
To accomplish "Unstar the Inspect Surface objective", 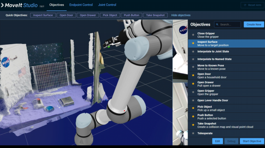I will (193, 43).
